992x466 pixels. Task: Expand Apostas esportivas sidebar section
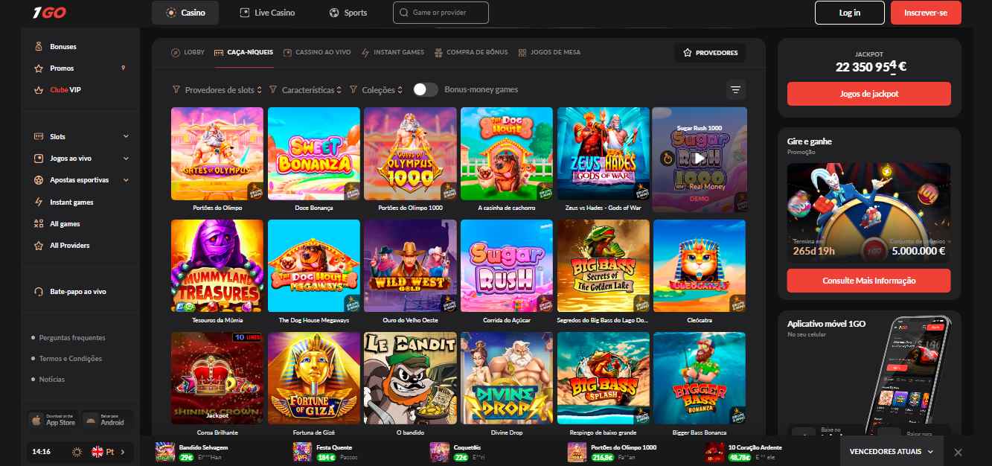point(126,180)
